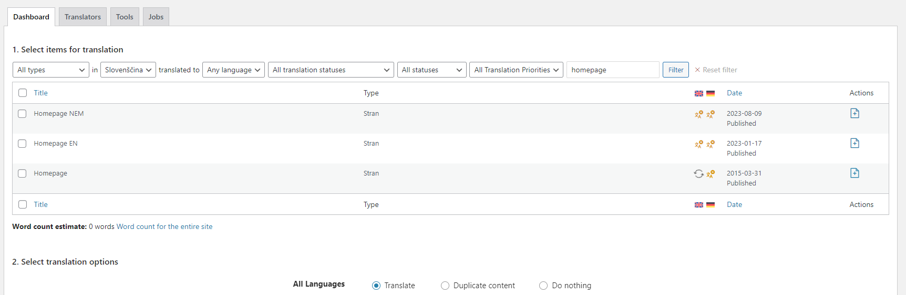906x295 pixels.
Task: Select the Duplicate content radio option
Action: coord(445,286)
